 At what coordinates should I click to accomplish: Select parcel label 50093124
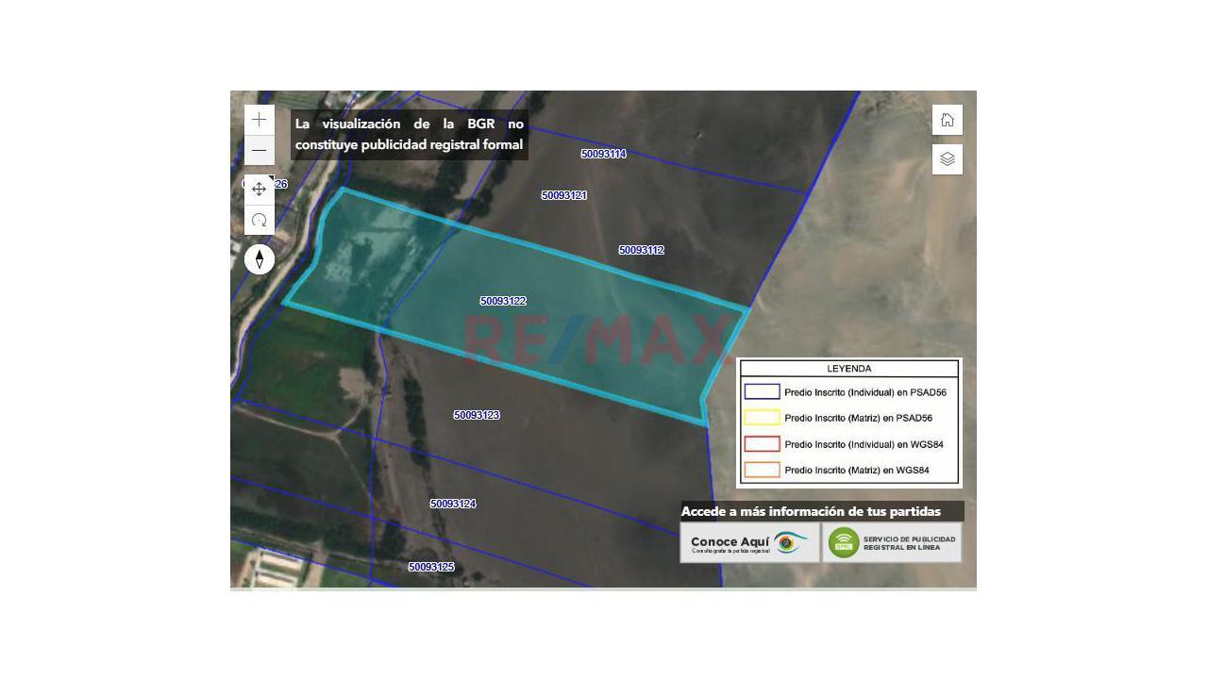[453, 504]
